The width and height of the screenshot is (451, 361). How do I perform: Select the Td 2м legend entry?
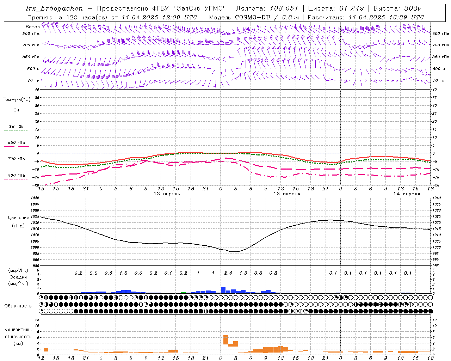point(17,126)
